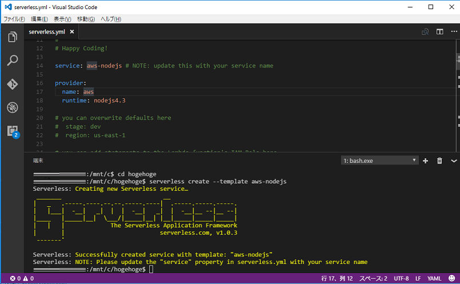Click the '# Happy Coding!' comment
Screen dimensions: 460x284
click(81, 48)
